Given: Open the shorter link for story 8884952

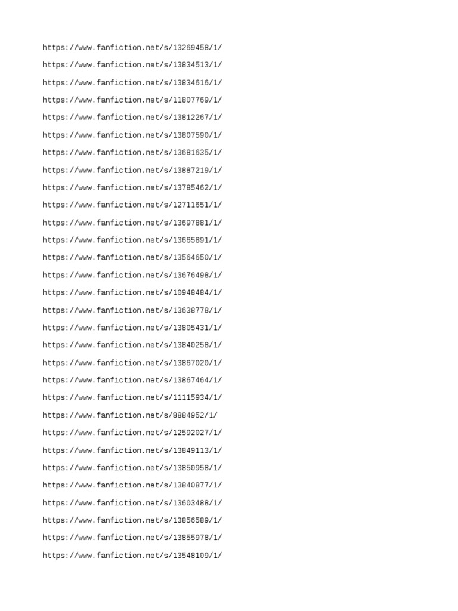Looking at the screenshot, I should (x=130, y=415).
